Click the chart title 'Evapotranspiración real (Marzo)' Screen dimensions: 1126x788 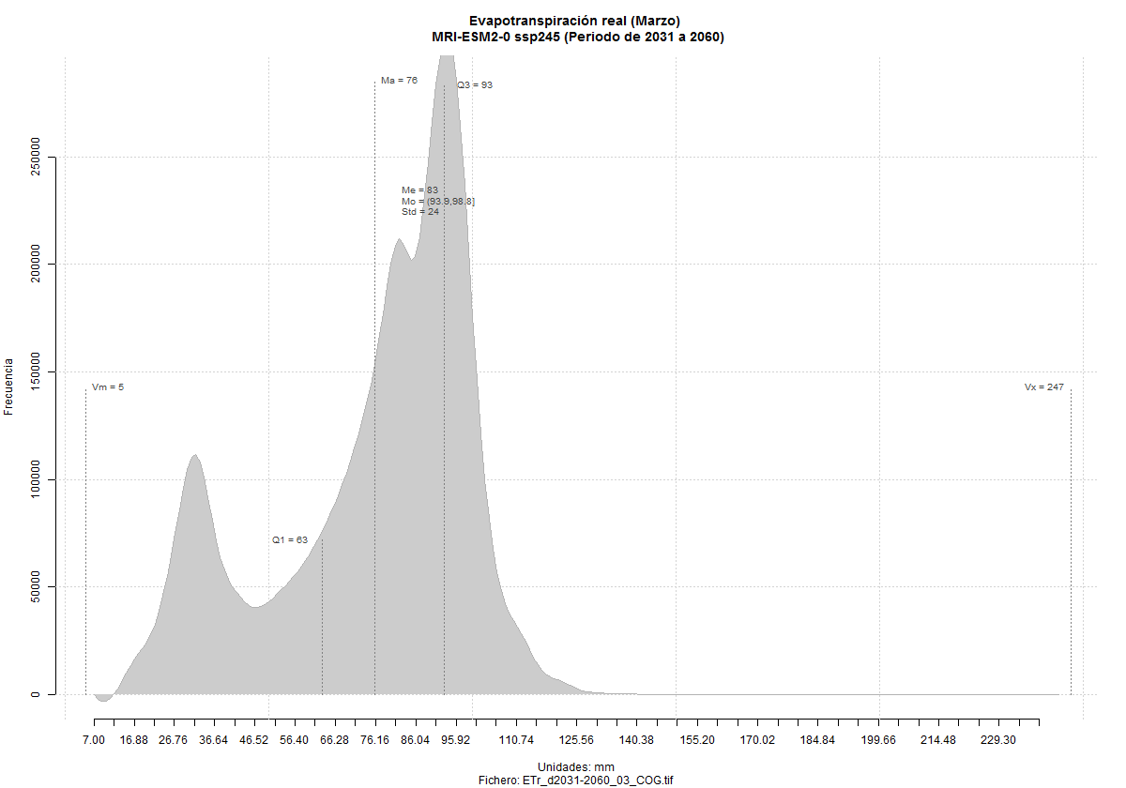pos(574,21)
